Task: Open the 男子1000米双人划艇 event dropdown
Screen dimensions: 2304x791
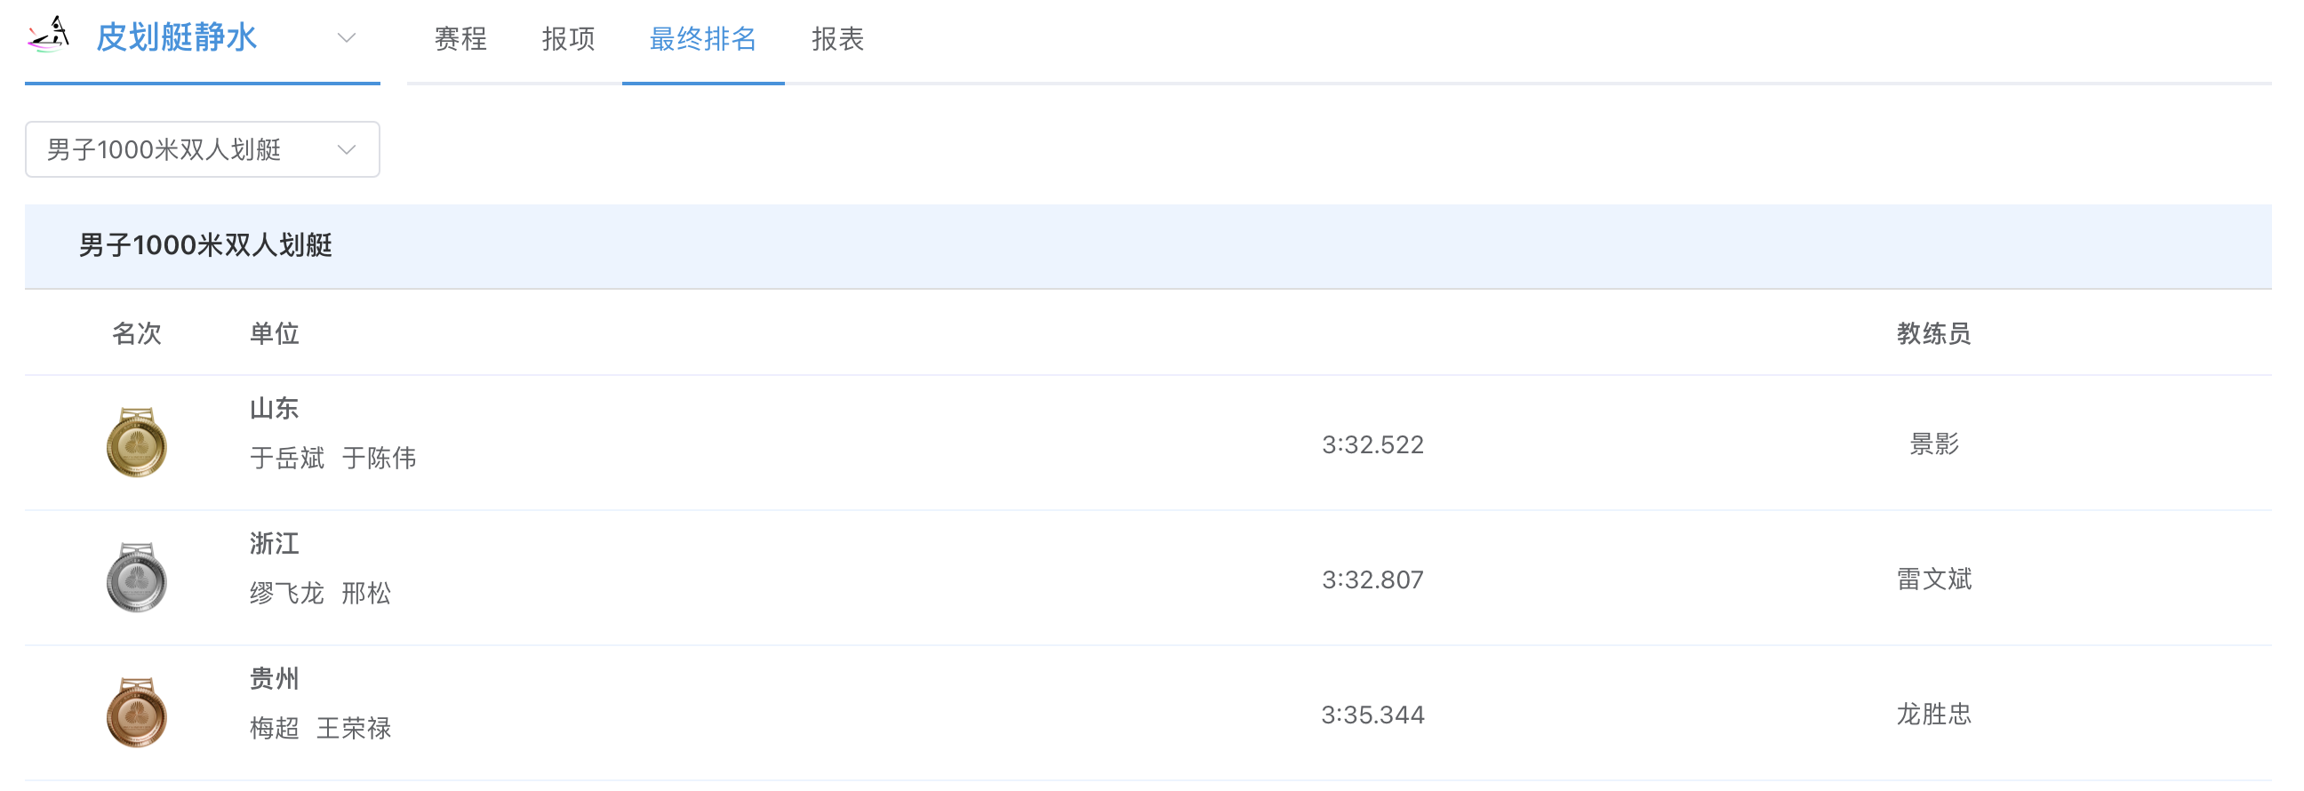Action: coord(202,149)
